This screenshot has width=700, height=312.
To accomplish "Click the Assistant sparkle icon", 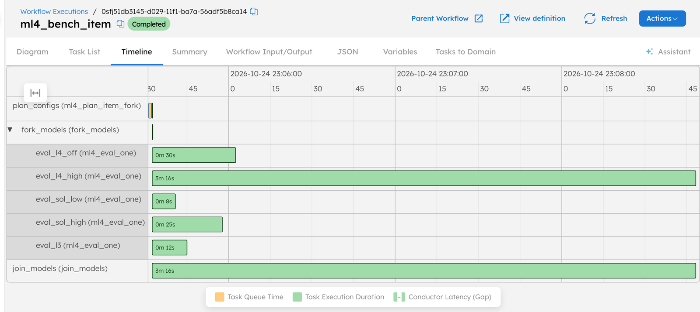I will point(650,51).
